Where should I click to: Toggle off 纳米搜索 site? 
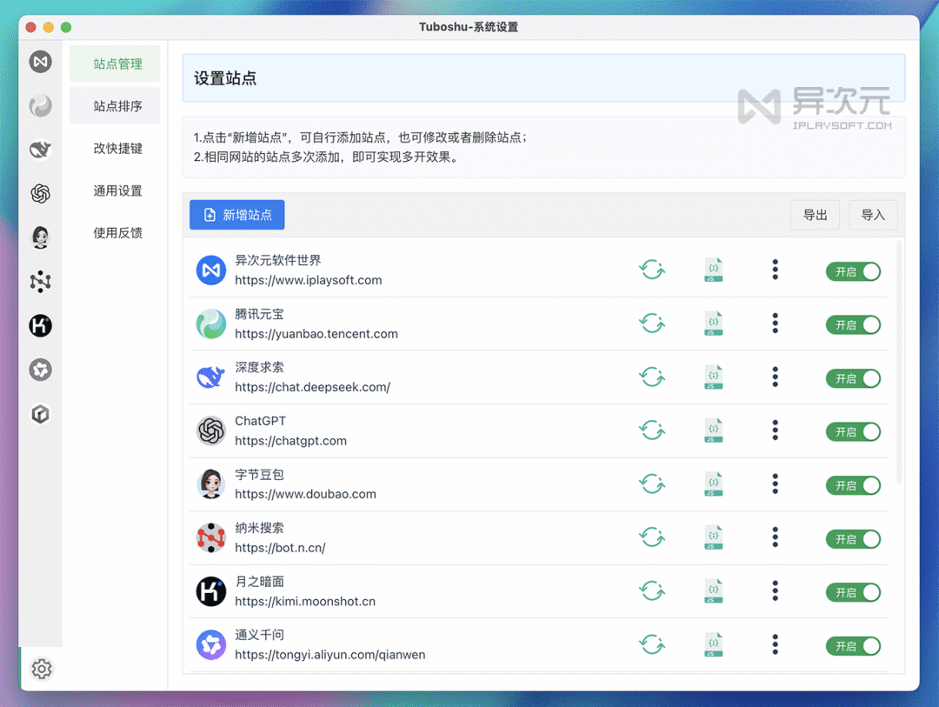(x=853, y=539)
